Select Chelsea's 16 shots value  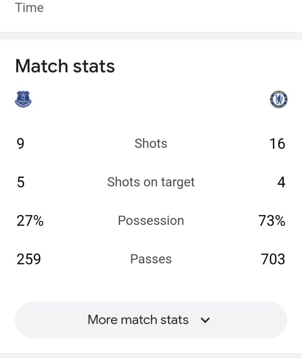point(277,144)
